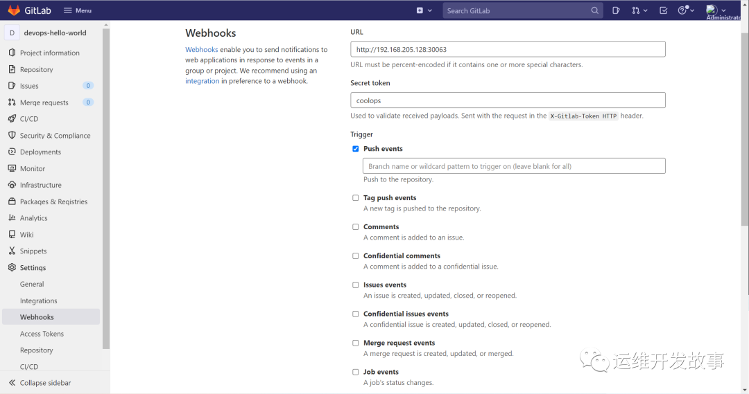Viewport: 749px width, 394px height.
Task: Click the Snippets scissors icon
Action: click(12, 251)
